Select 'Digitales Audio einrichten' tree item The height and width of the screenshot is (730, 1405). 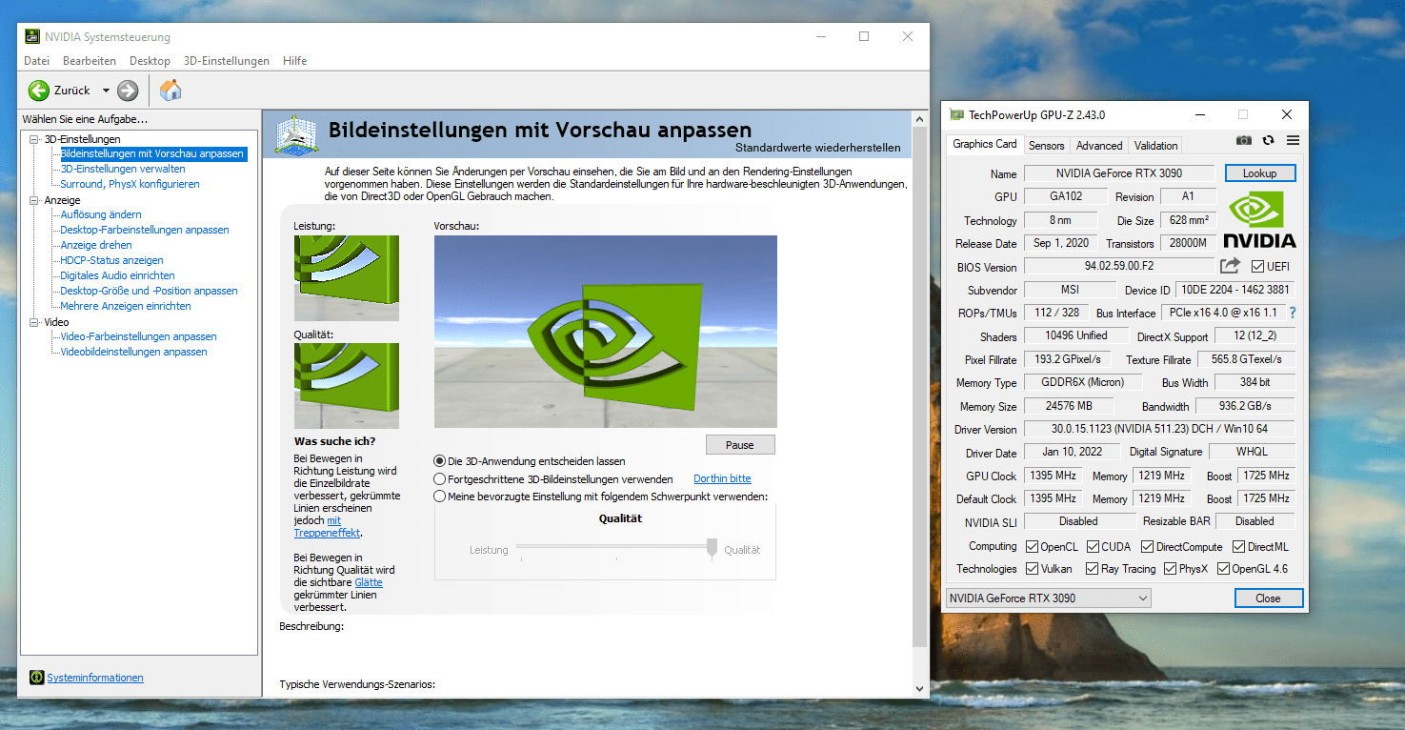point(117,275)
